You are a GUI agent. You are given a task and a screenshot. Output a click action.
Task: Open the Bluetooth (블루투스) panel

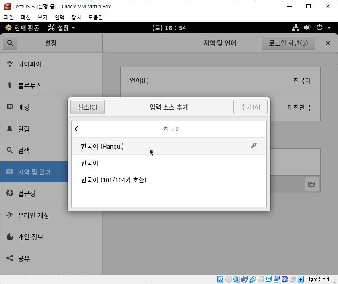pos(51,86)
